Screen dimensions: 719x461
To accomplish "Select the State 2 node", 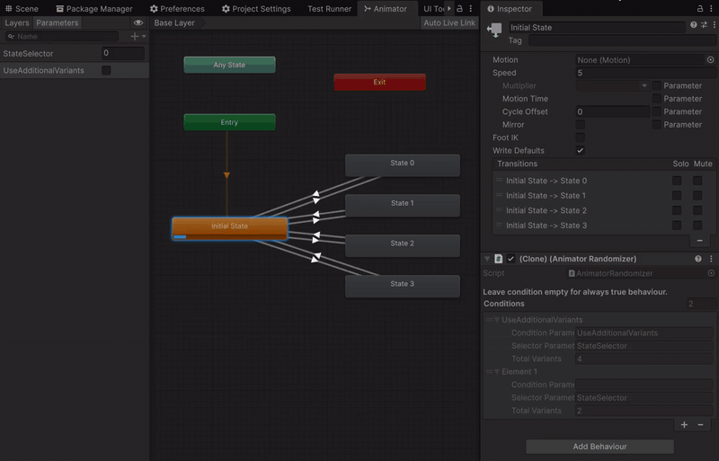I will (x=402, y=246).
